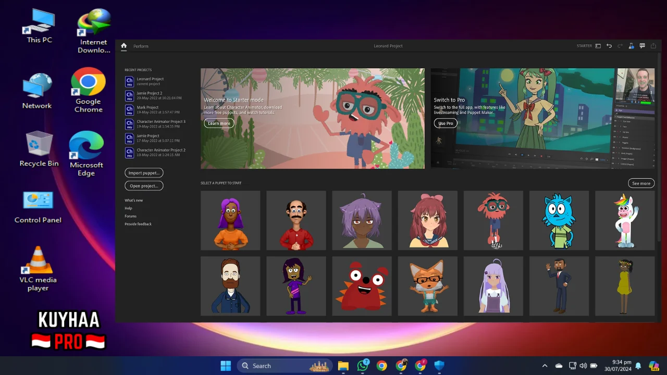
Task: Click the share/export icon
Action: tap(653, 46)
